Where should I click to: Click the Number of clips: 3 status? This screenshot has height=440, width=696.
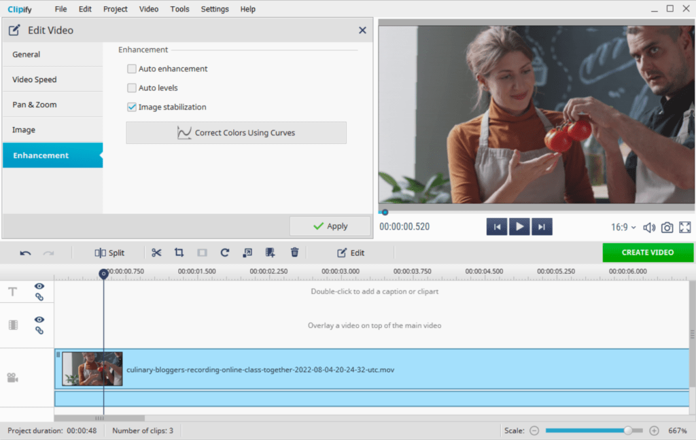(143, 430)
